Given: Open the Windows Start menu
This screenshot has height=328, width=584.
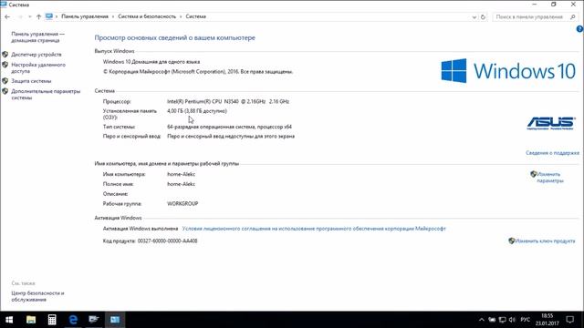Looking at the screenshot, I should [9, 320].
